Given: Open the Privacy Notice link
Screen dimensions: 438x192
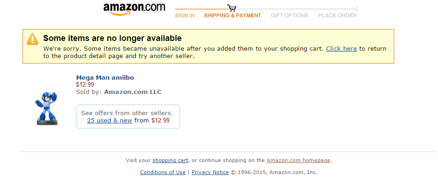Looking at the screenshot, I should pos(210,172).
